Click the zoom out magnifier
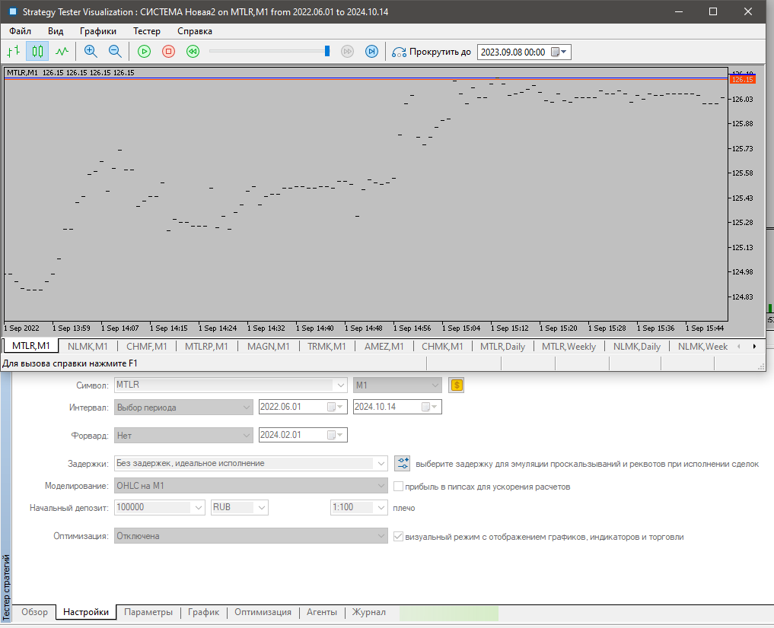 (x=115, y=51)
